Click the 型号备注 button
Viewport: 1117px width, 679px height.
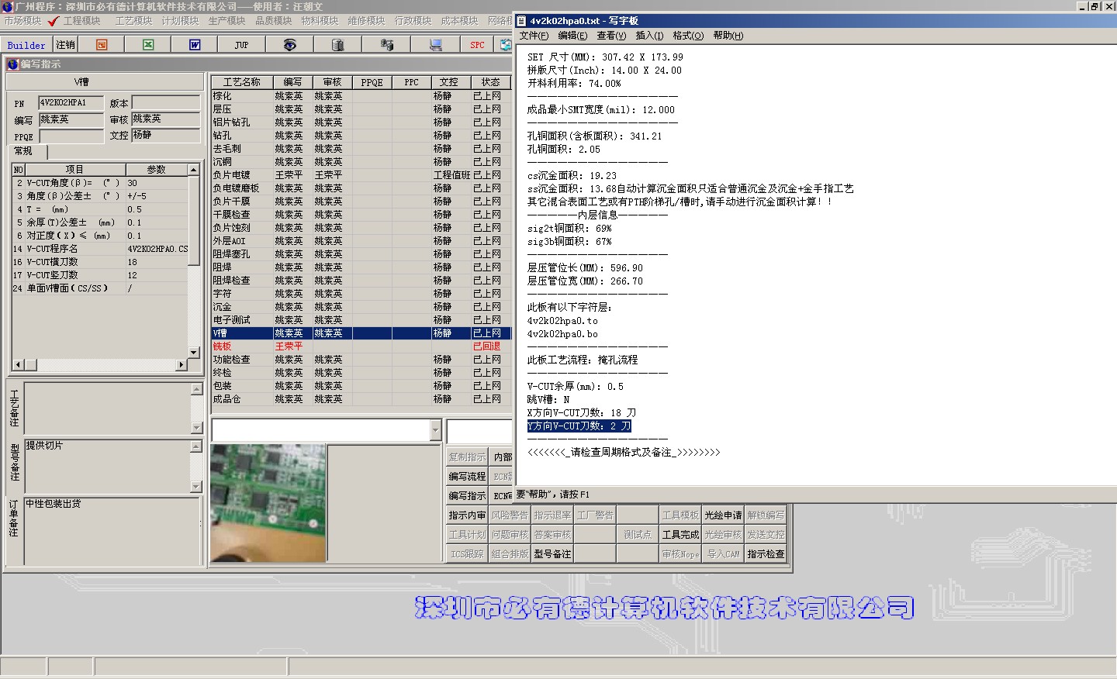pyautogui.click(x=552, y=554)
